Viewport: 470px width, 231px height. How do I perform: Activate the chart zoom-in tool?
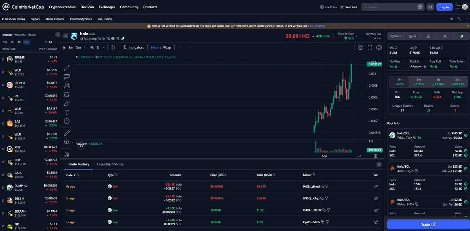[x=67, y=142]
